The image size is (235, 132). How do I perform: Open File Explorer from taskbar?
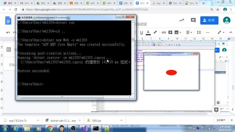(x=27, y=128)
